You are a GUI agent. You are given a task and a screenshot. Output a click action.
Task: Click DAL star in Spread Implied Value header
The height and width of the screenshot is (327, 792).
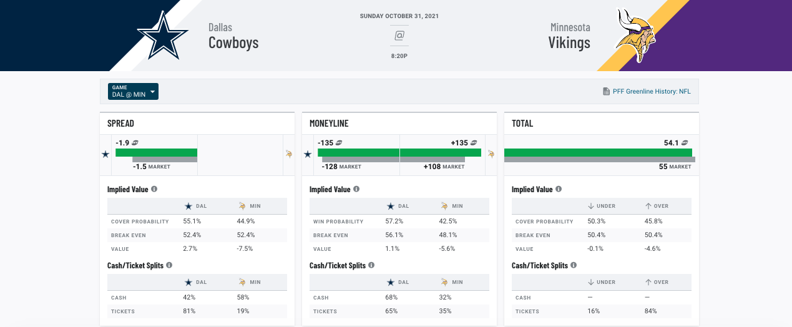(x=188, y=206)
